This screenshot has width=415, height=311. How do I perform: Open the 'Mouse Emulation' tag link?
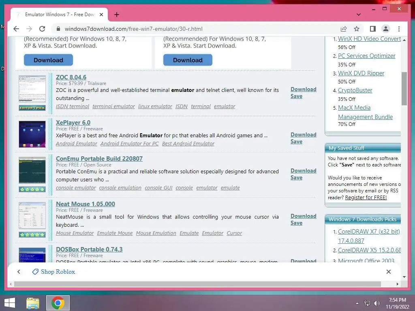[x=156, y=233]
